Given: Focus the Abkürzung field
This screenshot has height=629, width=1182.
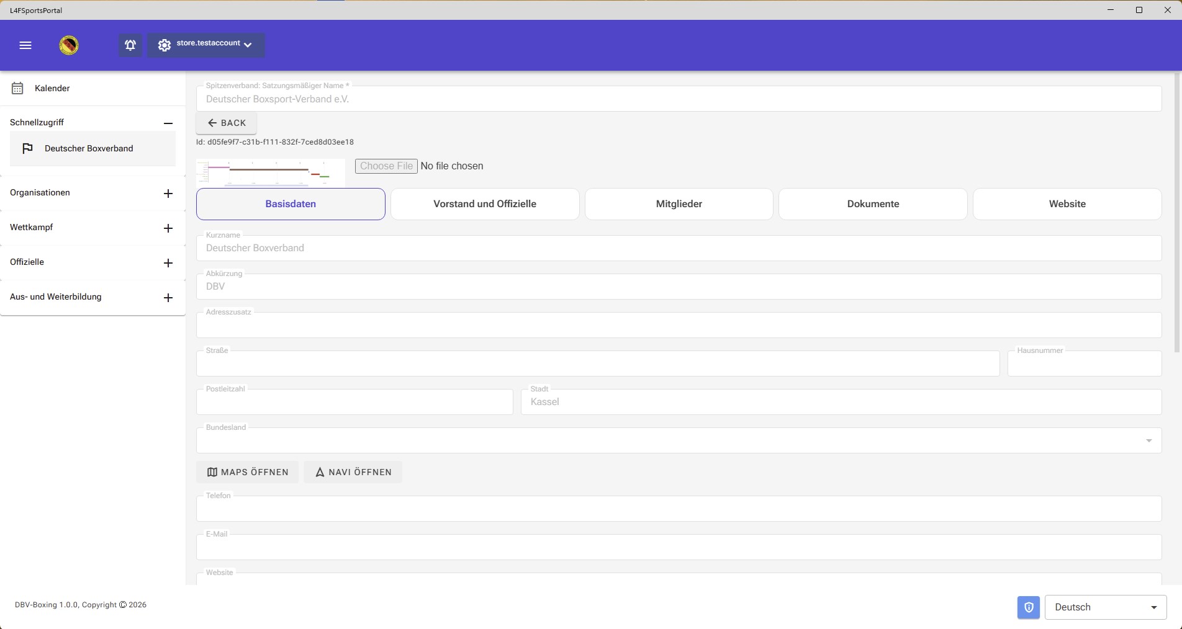Looking at the screenshot, I should 679,287.
